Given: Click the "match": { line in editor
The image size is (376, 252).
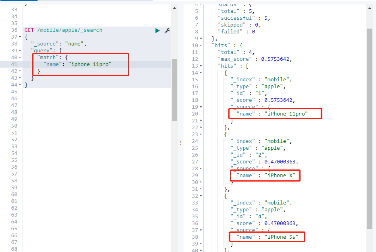Looking at the screenshot, I should pos(52,58).
